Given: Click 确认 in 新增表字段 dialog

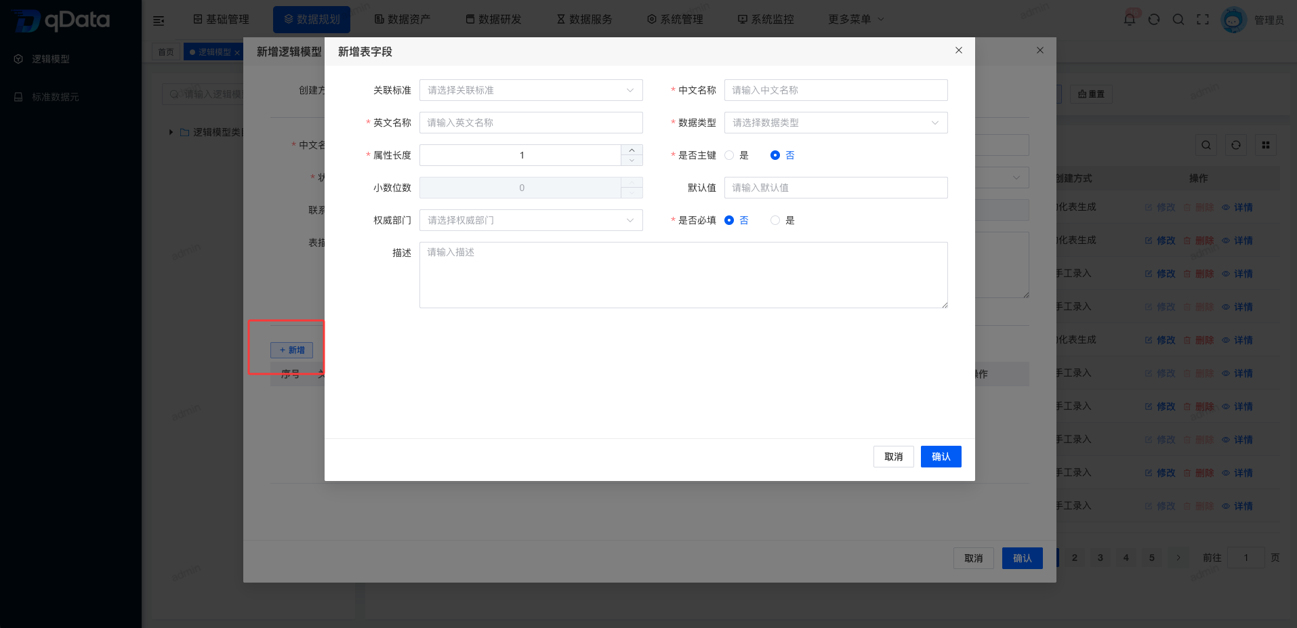Looking at the screenshot, I should (941, 457).
